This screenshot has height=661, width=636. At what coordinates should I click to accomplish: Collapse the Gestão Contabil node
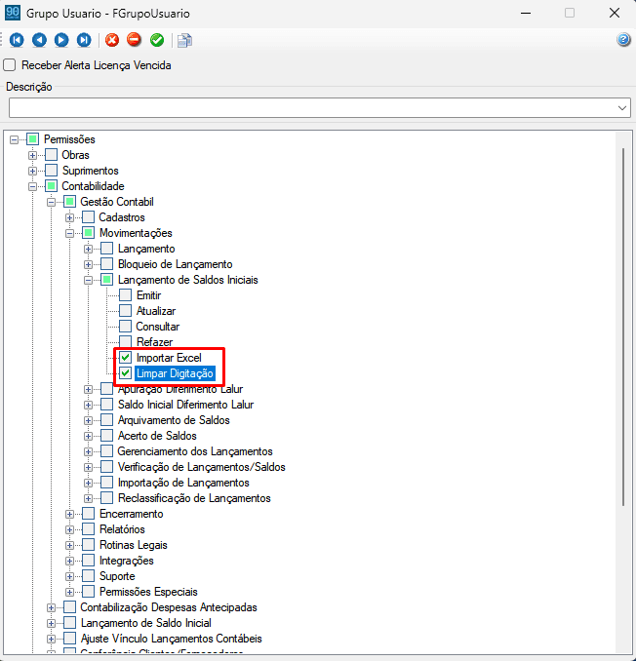51,202
